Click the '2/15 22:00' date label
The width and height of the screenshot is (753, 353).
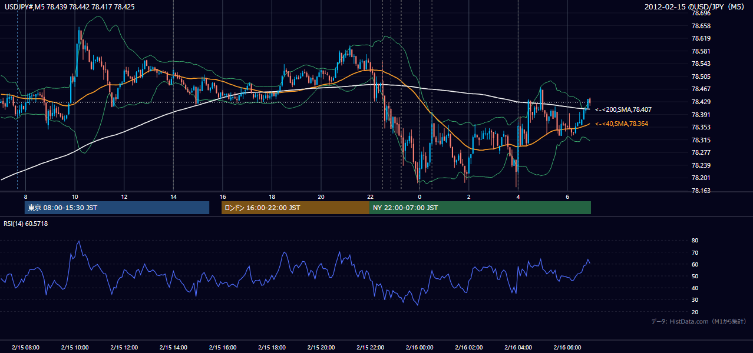point(370,348)
